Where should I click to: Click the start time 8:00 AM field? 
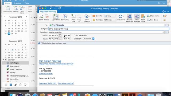tap(67, 35)
